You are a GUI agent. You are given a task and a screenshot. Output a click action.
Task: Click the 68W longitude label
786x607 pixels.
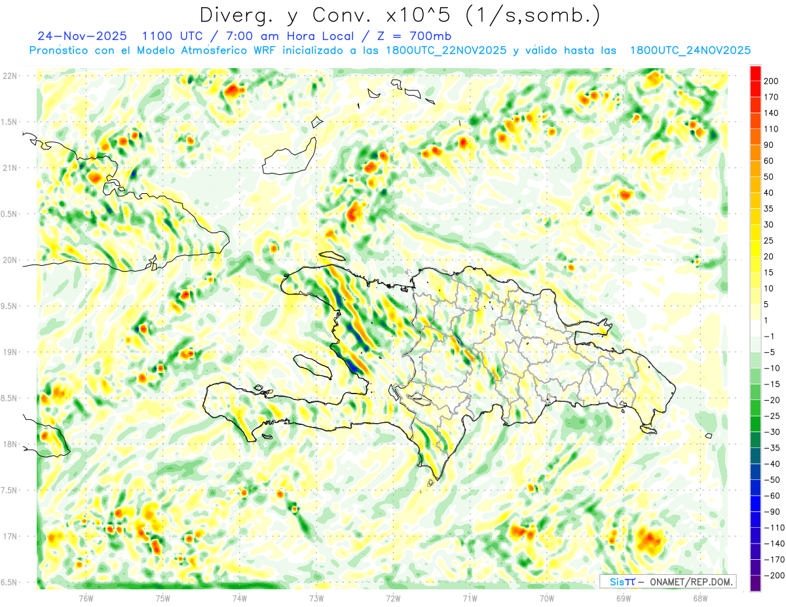coord(700,598)
